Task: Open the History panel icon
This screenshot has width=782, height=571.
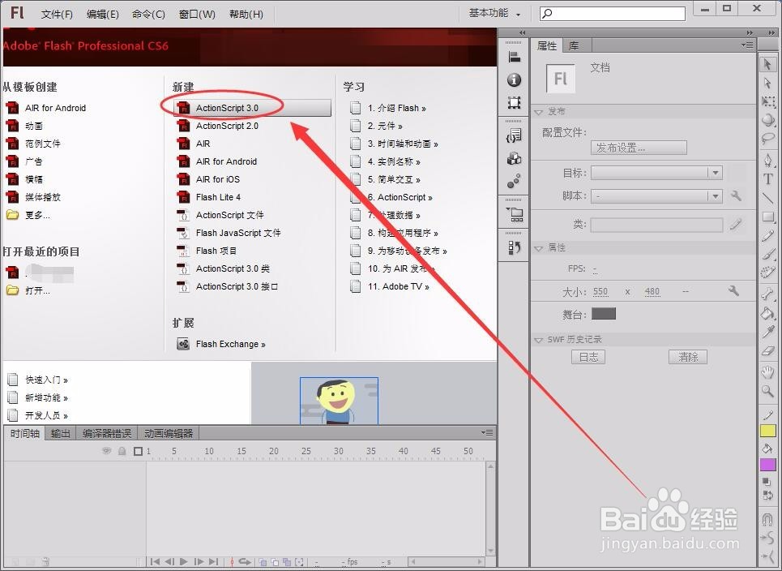Action: coord(515,247)
